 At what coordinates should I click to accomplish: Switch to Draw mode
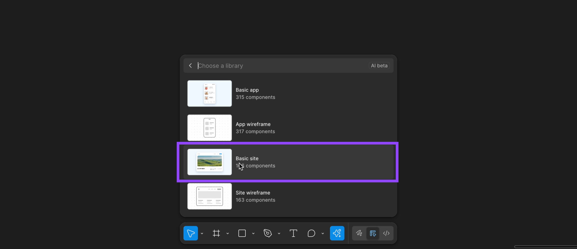pos(359,233)
